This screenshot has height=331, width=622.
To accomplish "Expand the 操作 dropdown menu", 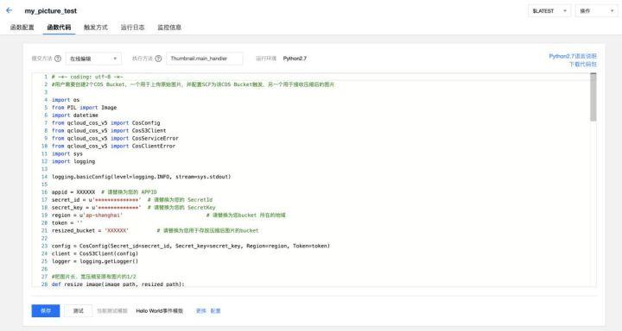I will point(596,10).
